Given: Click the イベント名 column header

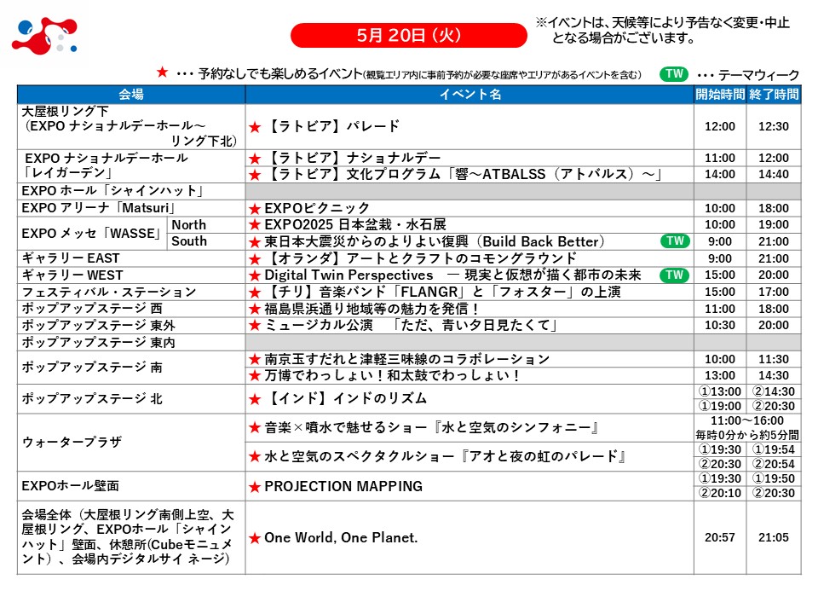Looking at the screenshot, I should pyautogui.click(x=469, y=95).
